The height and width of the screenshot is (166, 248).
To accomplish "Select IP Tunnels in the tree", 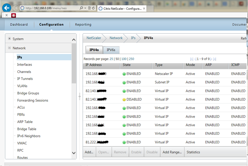I will 25,79.
